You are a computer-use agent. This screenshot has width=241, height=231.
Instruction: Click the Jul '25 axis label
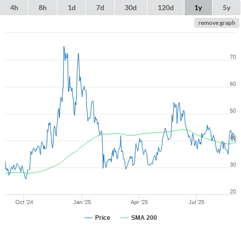click(196, 202)
